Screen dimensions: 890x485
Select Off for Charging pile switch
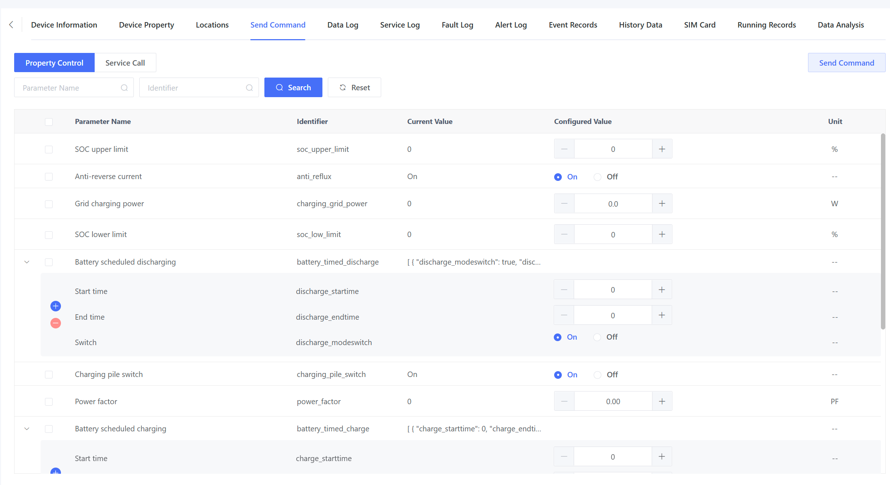(597, 375)
